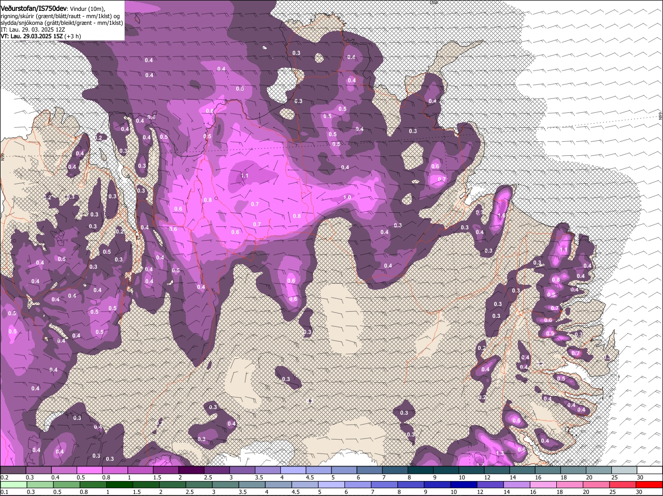The image size is (663, 496).
Task: Select the snow legend swatch between 6 and 7
Action: [369, 470]
